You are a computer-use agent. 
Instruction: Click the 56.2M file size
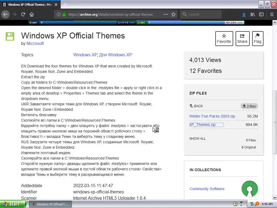click(x=252, y=116)
